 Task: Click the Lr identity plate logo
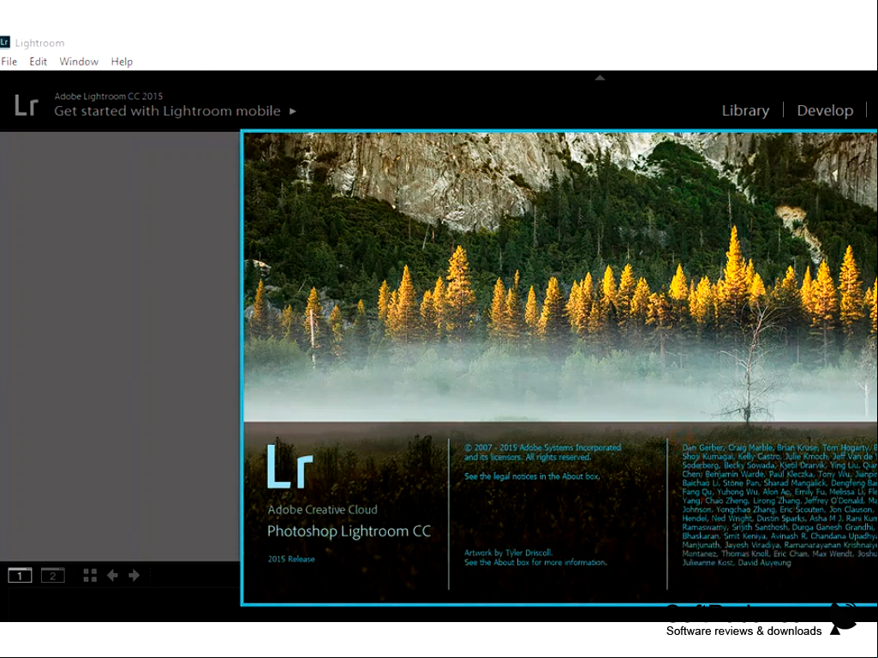[x=27, y=105]
